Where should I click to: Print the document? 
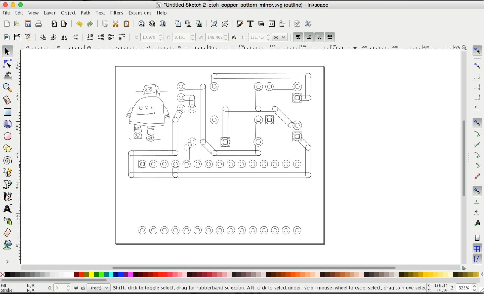pos(38,24)
